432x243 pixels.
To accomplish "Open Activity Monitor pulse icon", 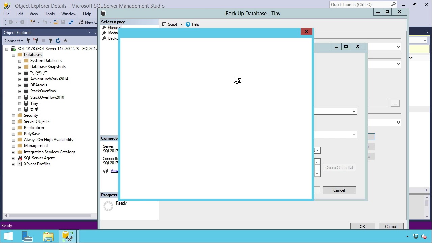I will pyautogui.click(x=65, y=41).
